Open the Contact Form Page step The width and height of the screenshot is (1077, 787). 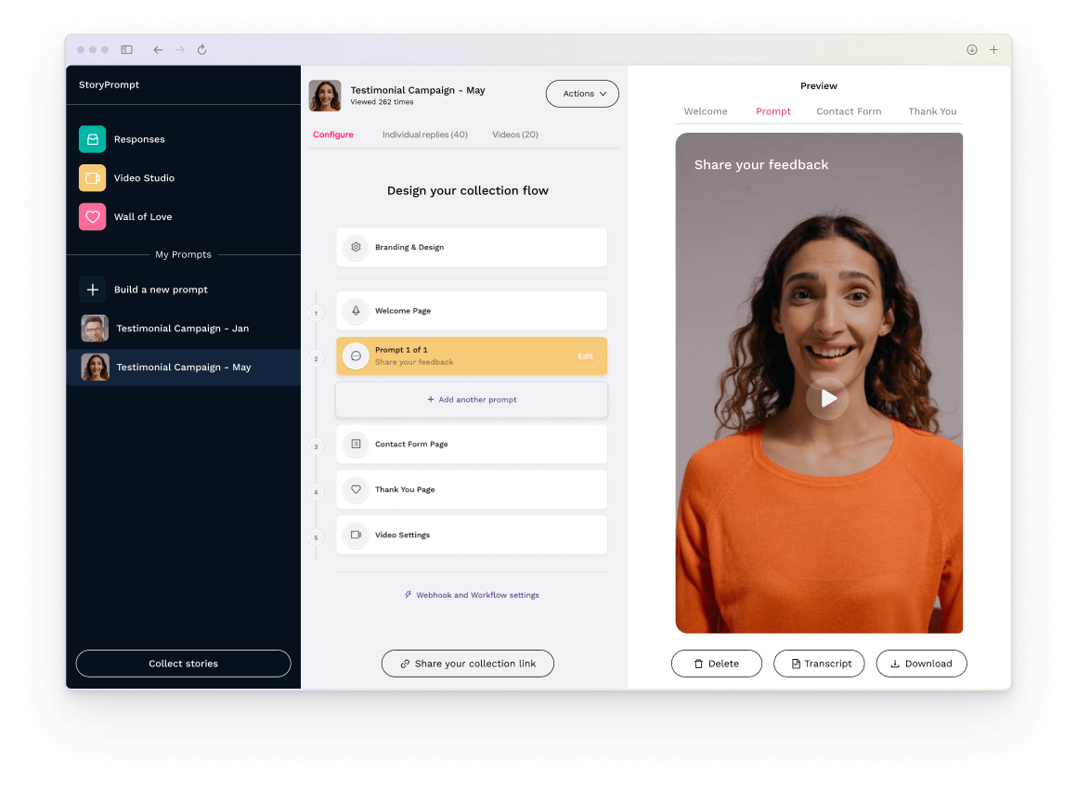coord(472,445)
